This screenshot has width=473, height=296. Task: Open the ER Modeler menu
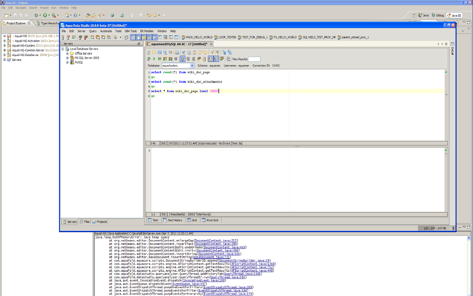point(147,31)
